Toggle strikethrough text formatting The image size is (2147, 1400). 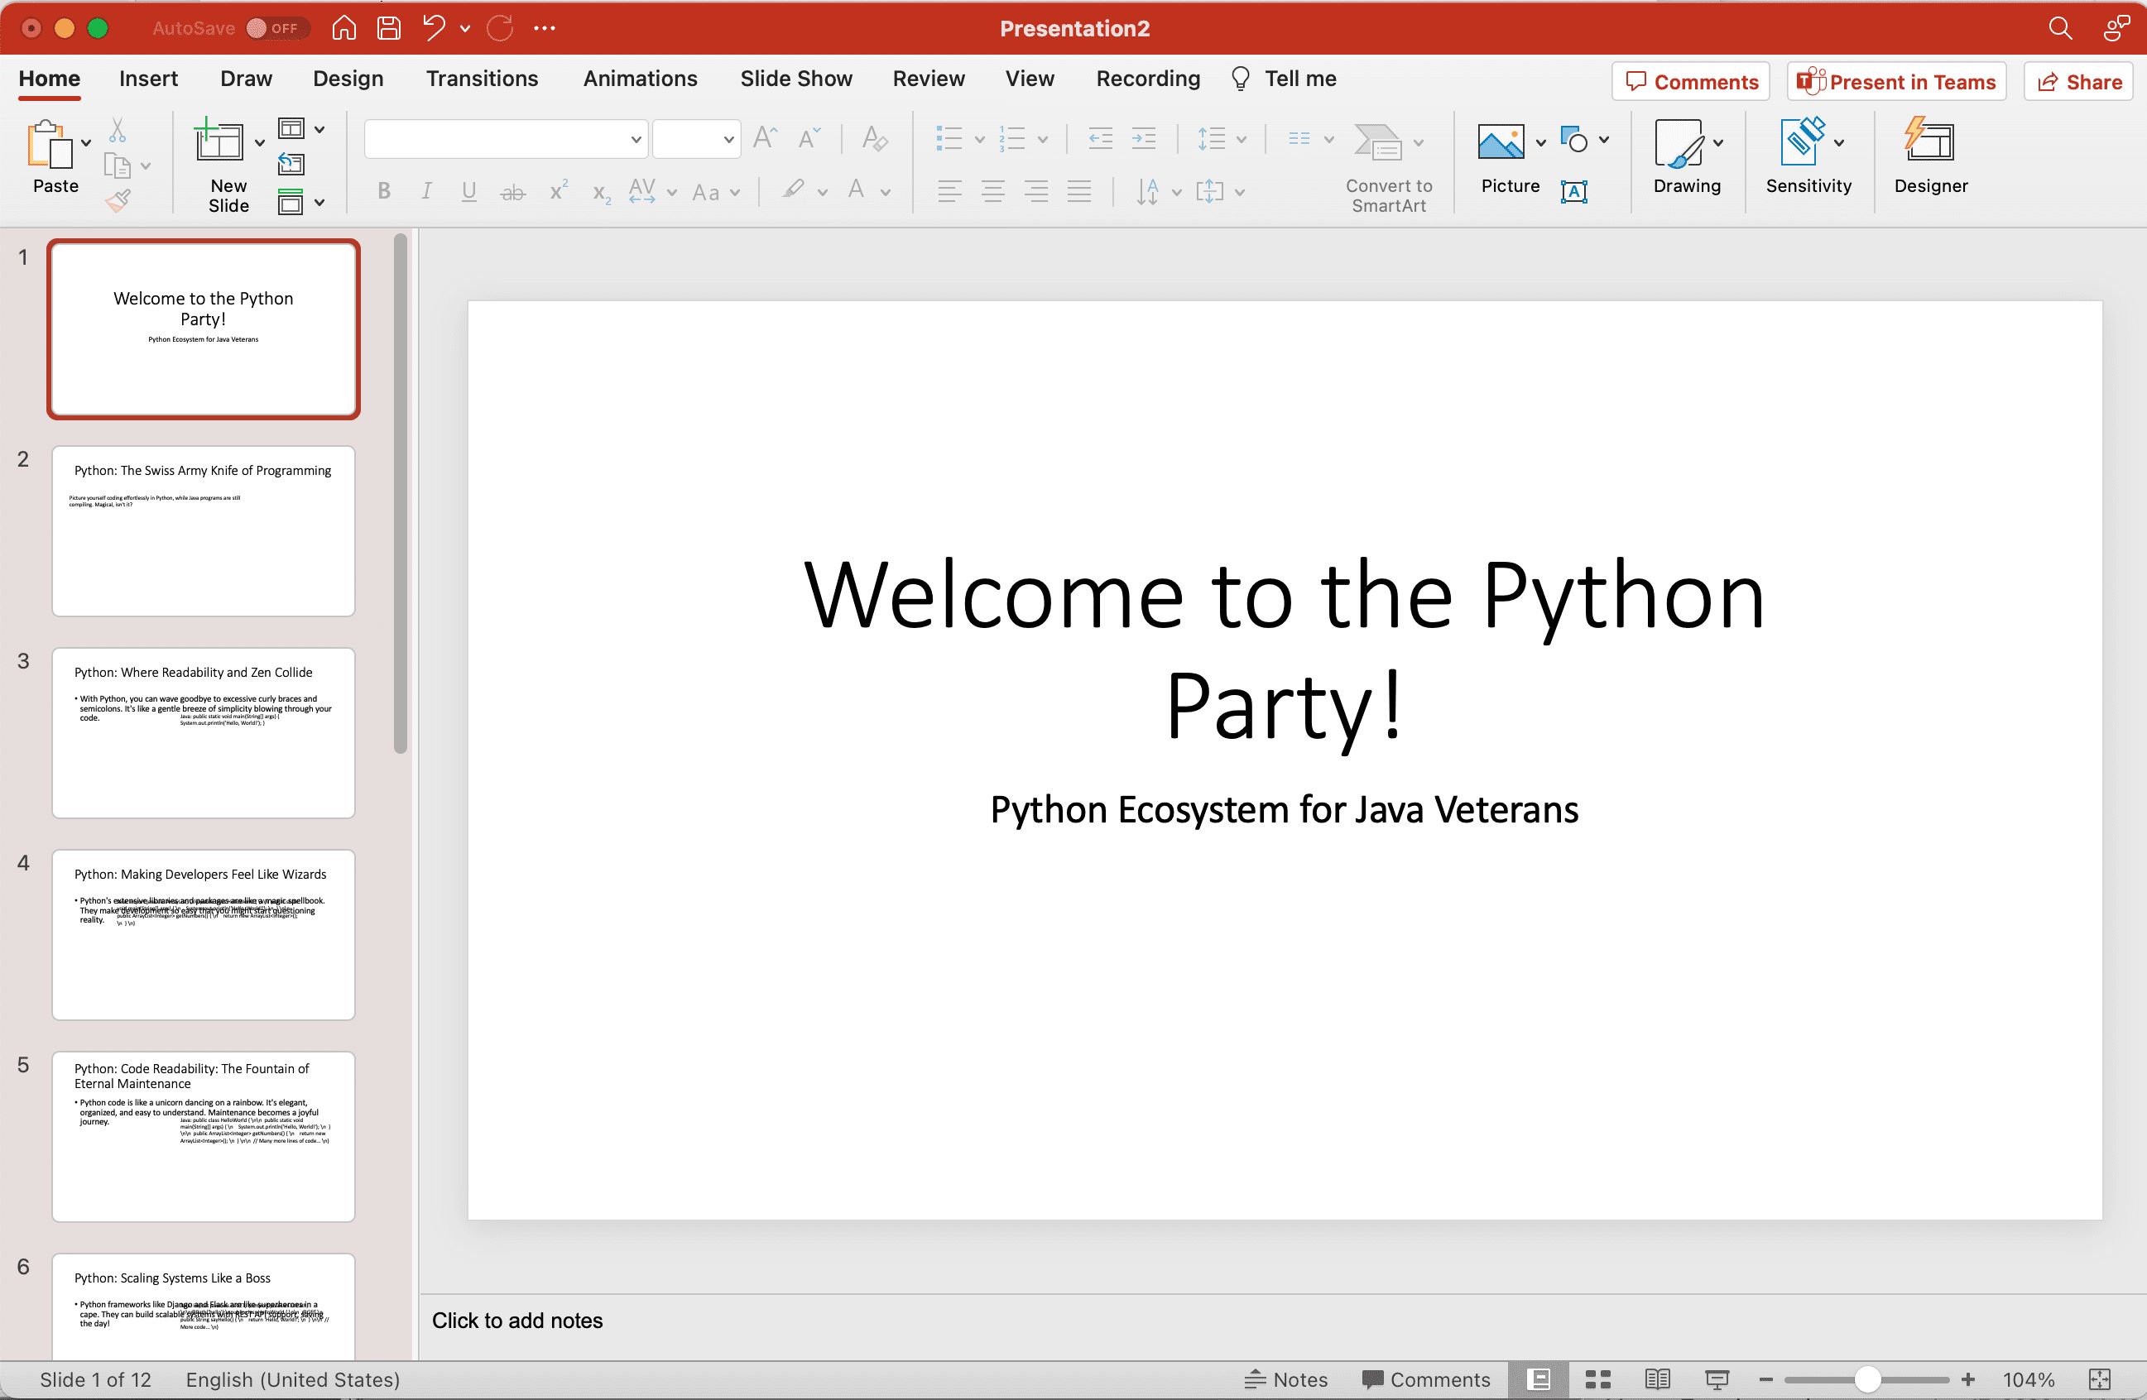pos(513,191)
